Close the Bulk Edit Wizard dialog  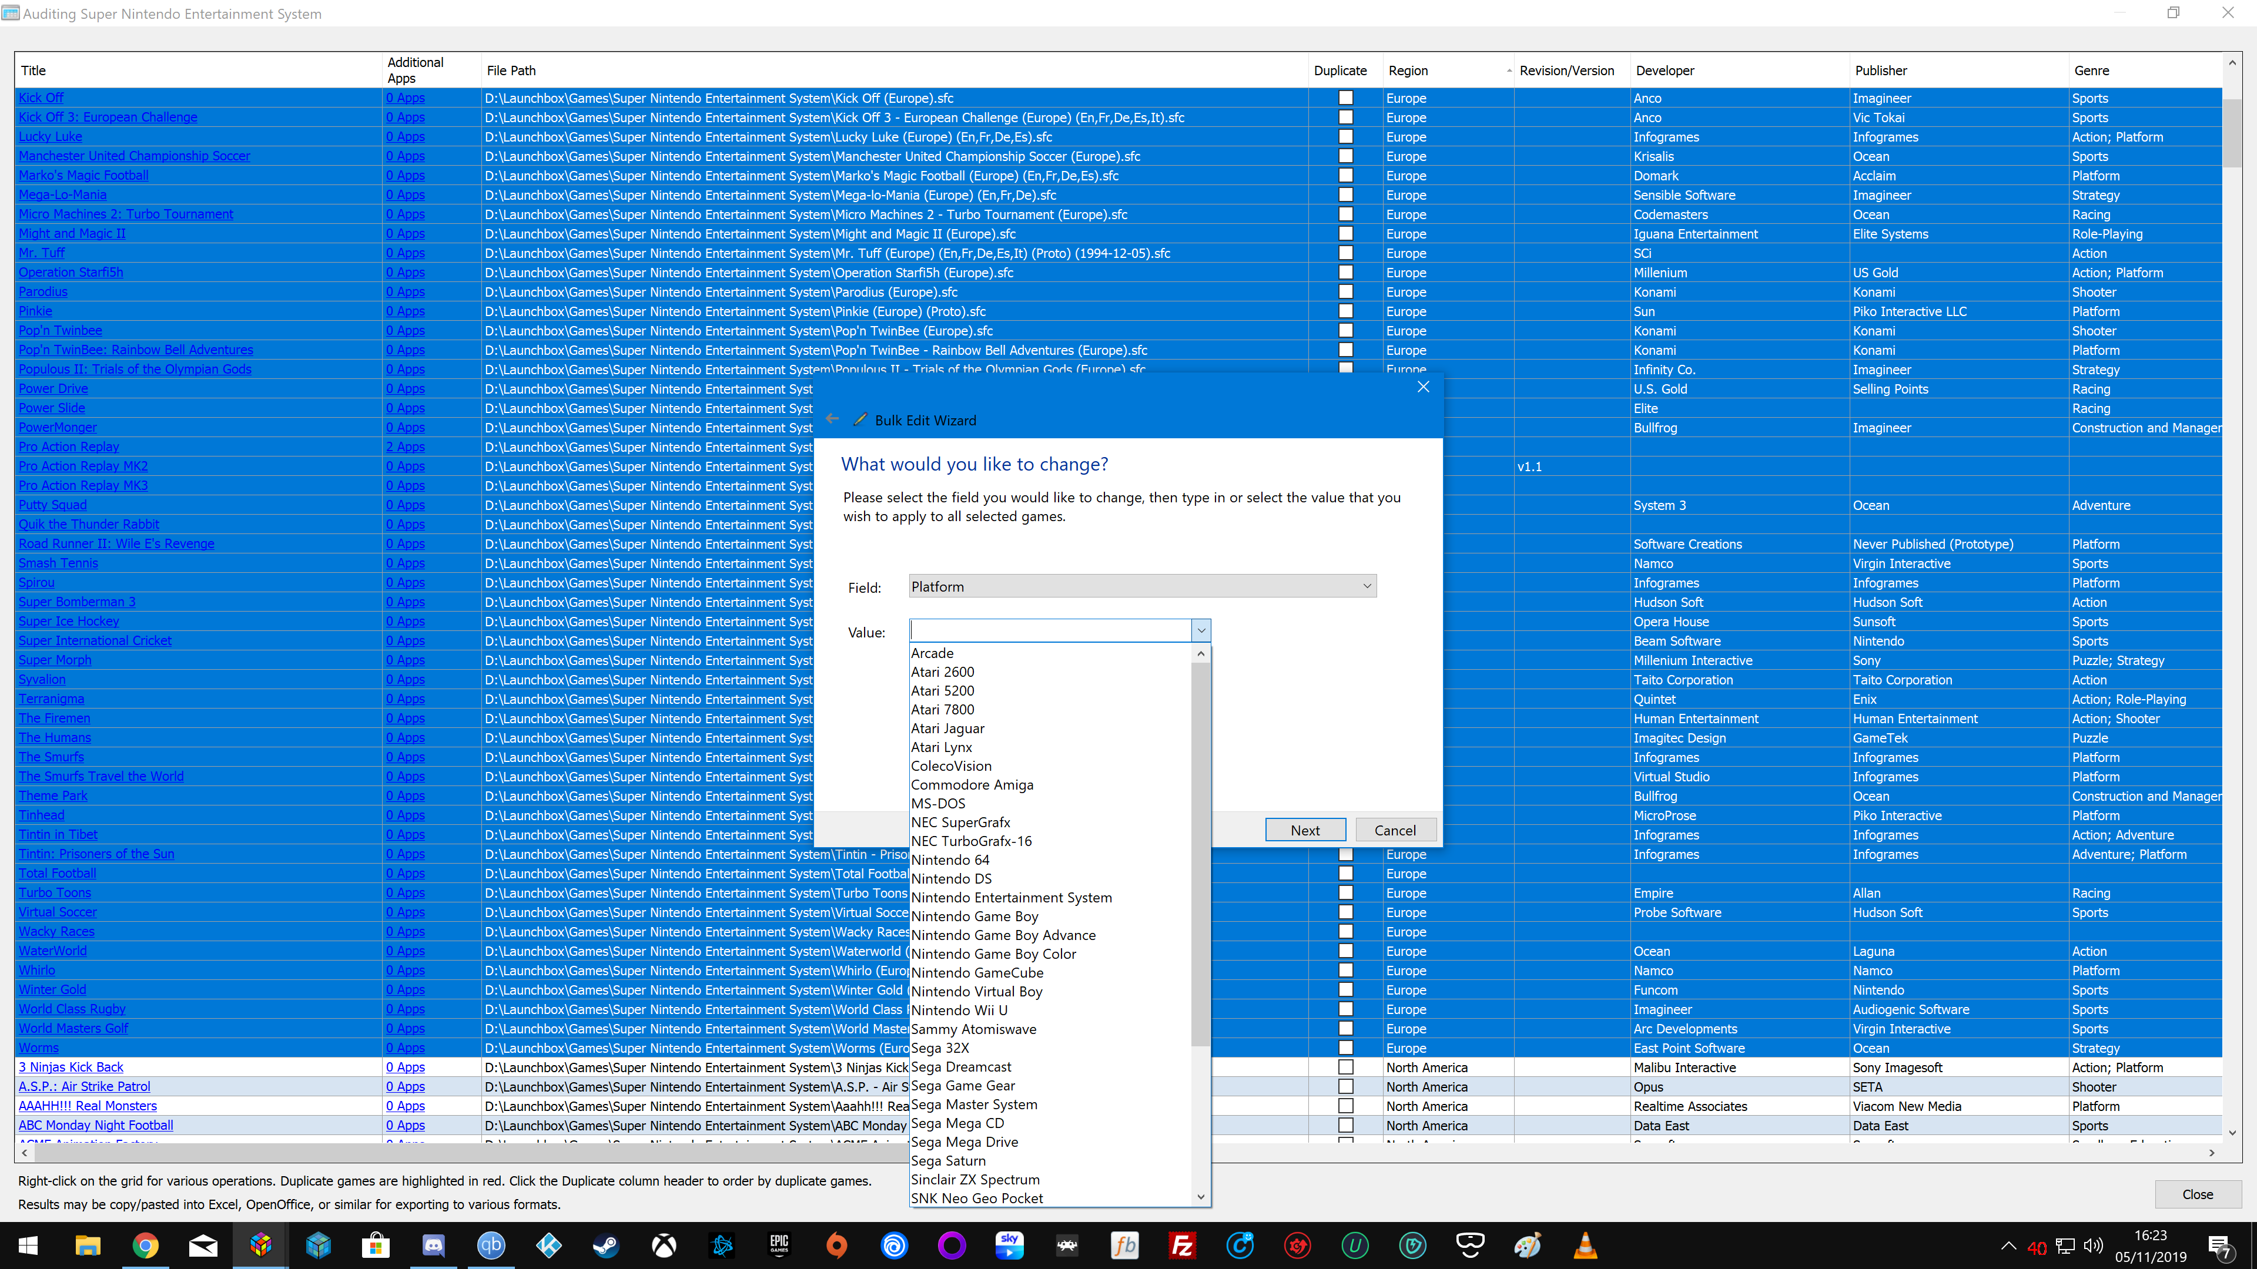coord(1423,387)
